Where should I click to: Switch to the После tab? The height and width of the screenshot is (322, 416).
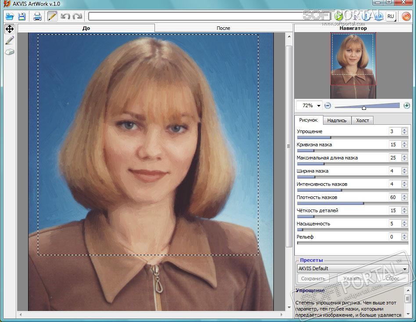tap(223, 28)
